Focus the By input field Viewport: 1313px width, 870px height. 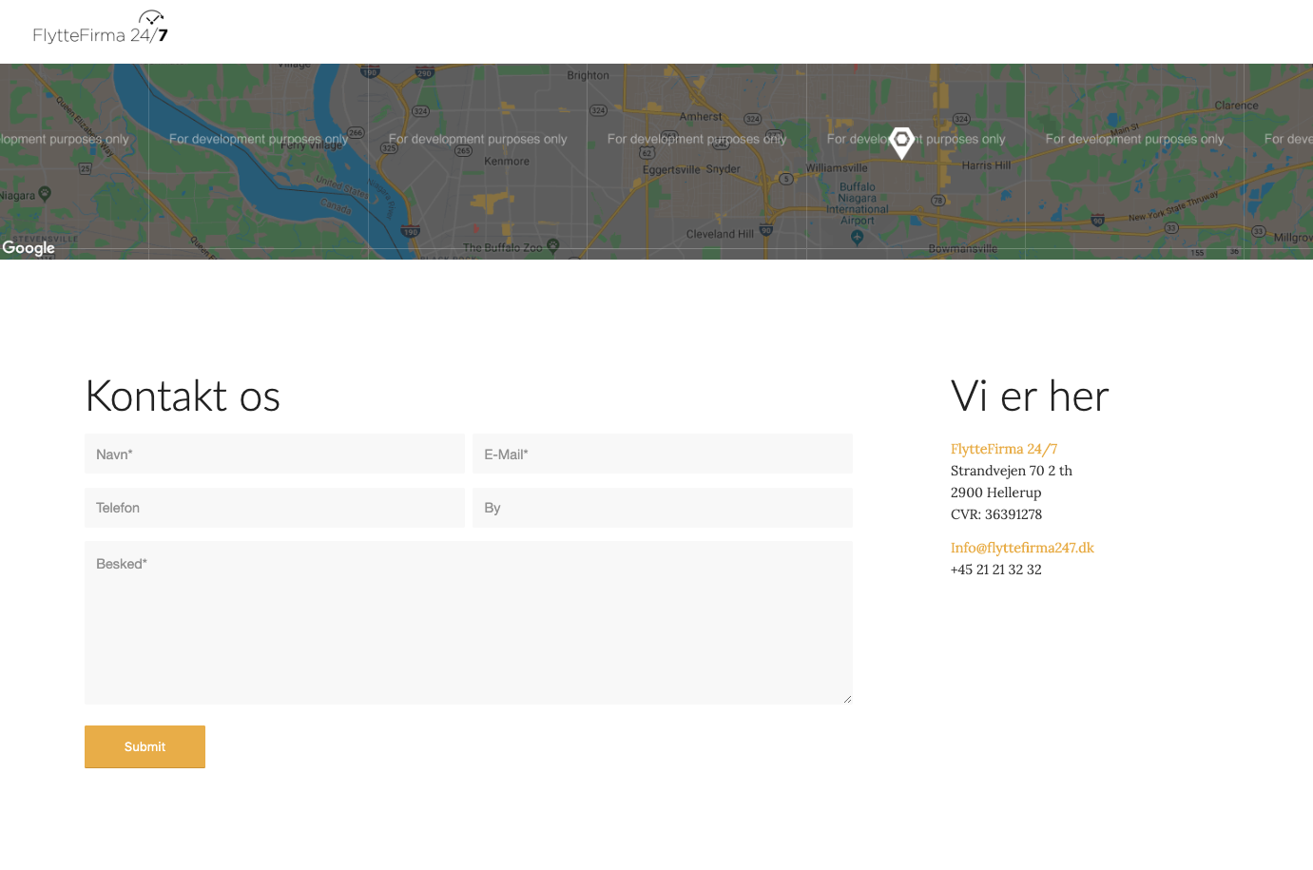tap(662, 508)
